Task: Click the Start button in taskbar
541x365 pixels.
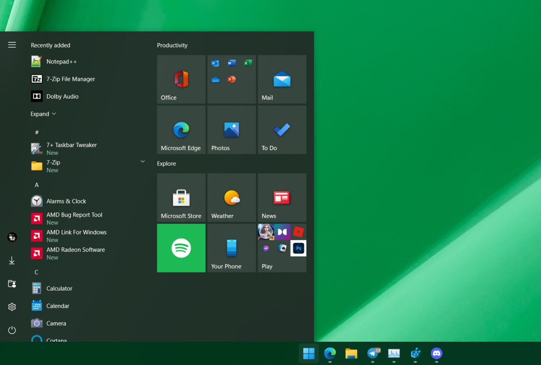Action: click(309, 353)
